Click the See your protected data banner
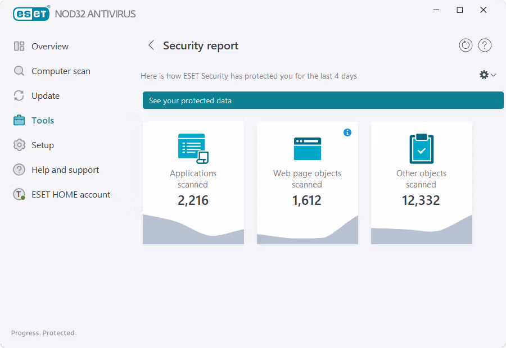Screen dimensions: 506x348 (323, 100)
